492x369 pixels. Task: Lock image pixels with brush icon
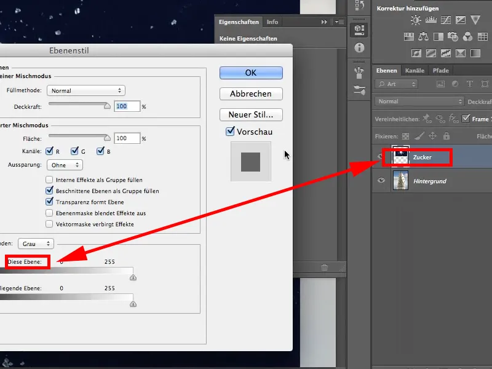(x=419, y=136)
